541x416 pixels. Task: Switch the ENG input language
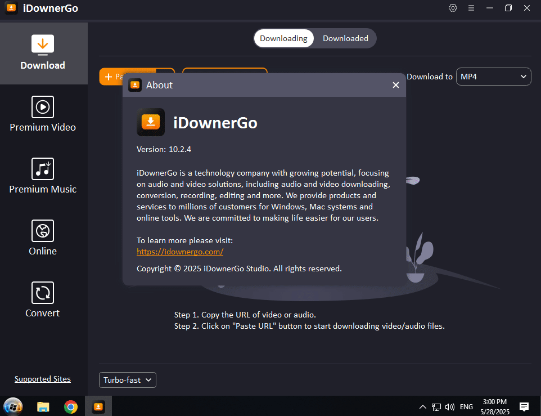click(466, 407)
